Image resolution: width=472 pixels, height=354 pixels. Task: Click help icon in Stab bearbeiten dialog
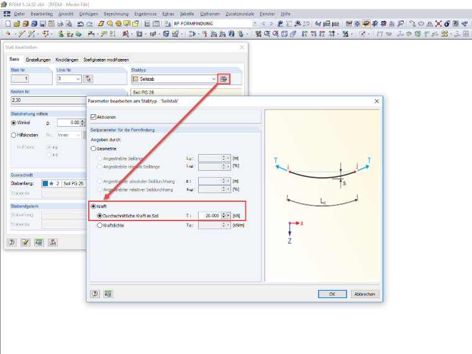[12, 242]
